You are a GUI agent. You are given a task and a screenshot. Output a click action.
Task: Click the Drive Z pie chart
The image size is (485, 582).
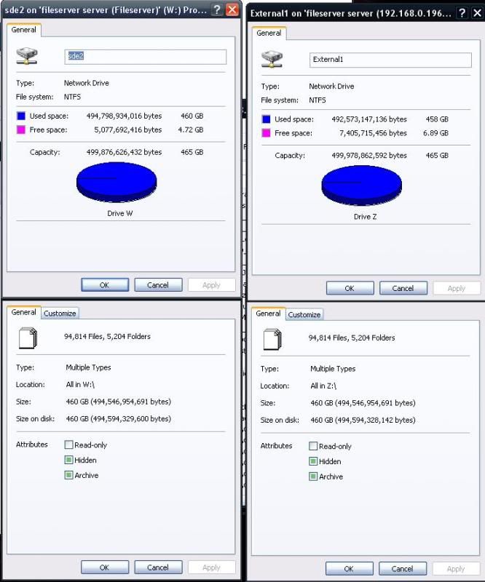[x=362, y=185]
